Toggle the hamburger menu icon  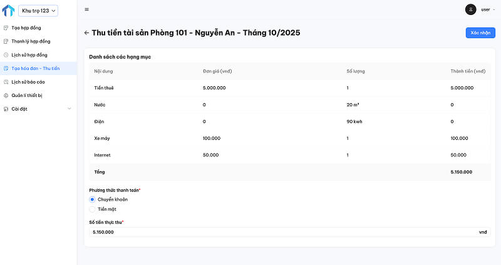[x=86, y=9]
